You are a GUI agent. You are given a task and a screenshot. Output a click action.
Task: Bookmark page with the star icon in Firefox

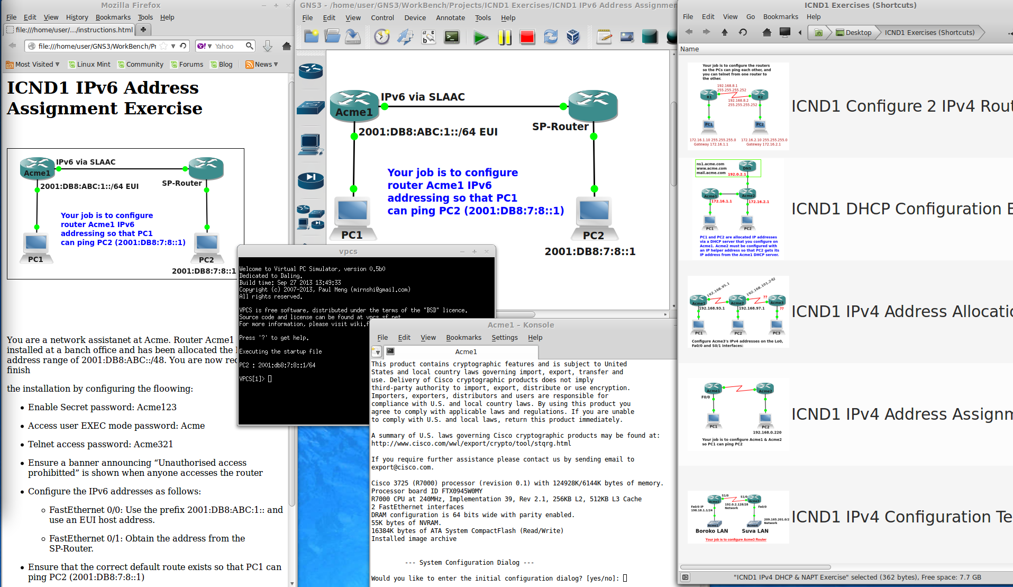point(164,46)
